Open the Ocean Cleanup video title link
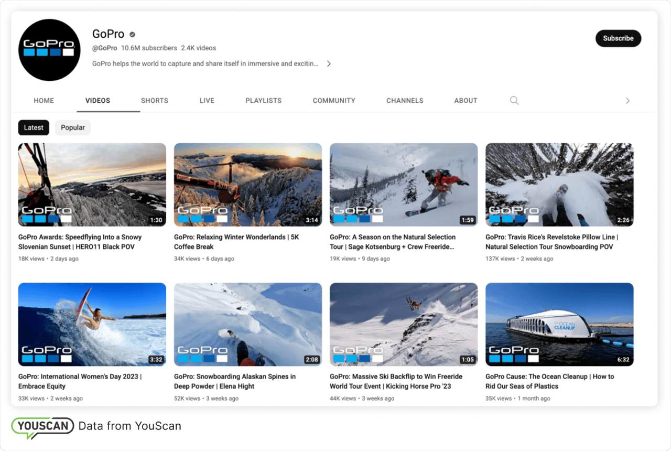 pyautogui.click(x=549, y=381)
